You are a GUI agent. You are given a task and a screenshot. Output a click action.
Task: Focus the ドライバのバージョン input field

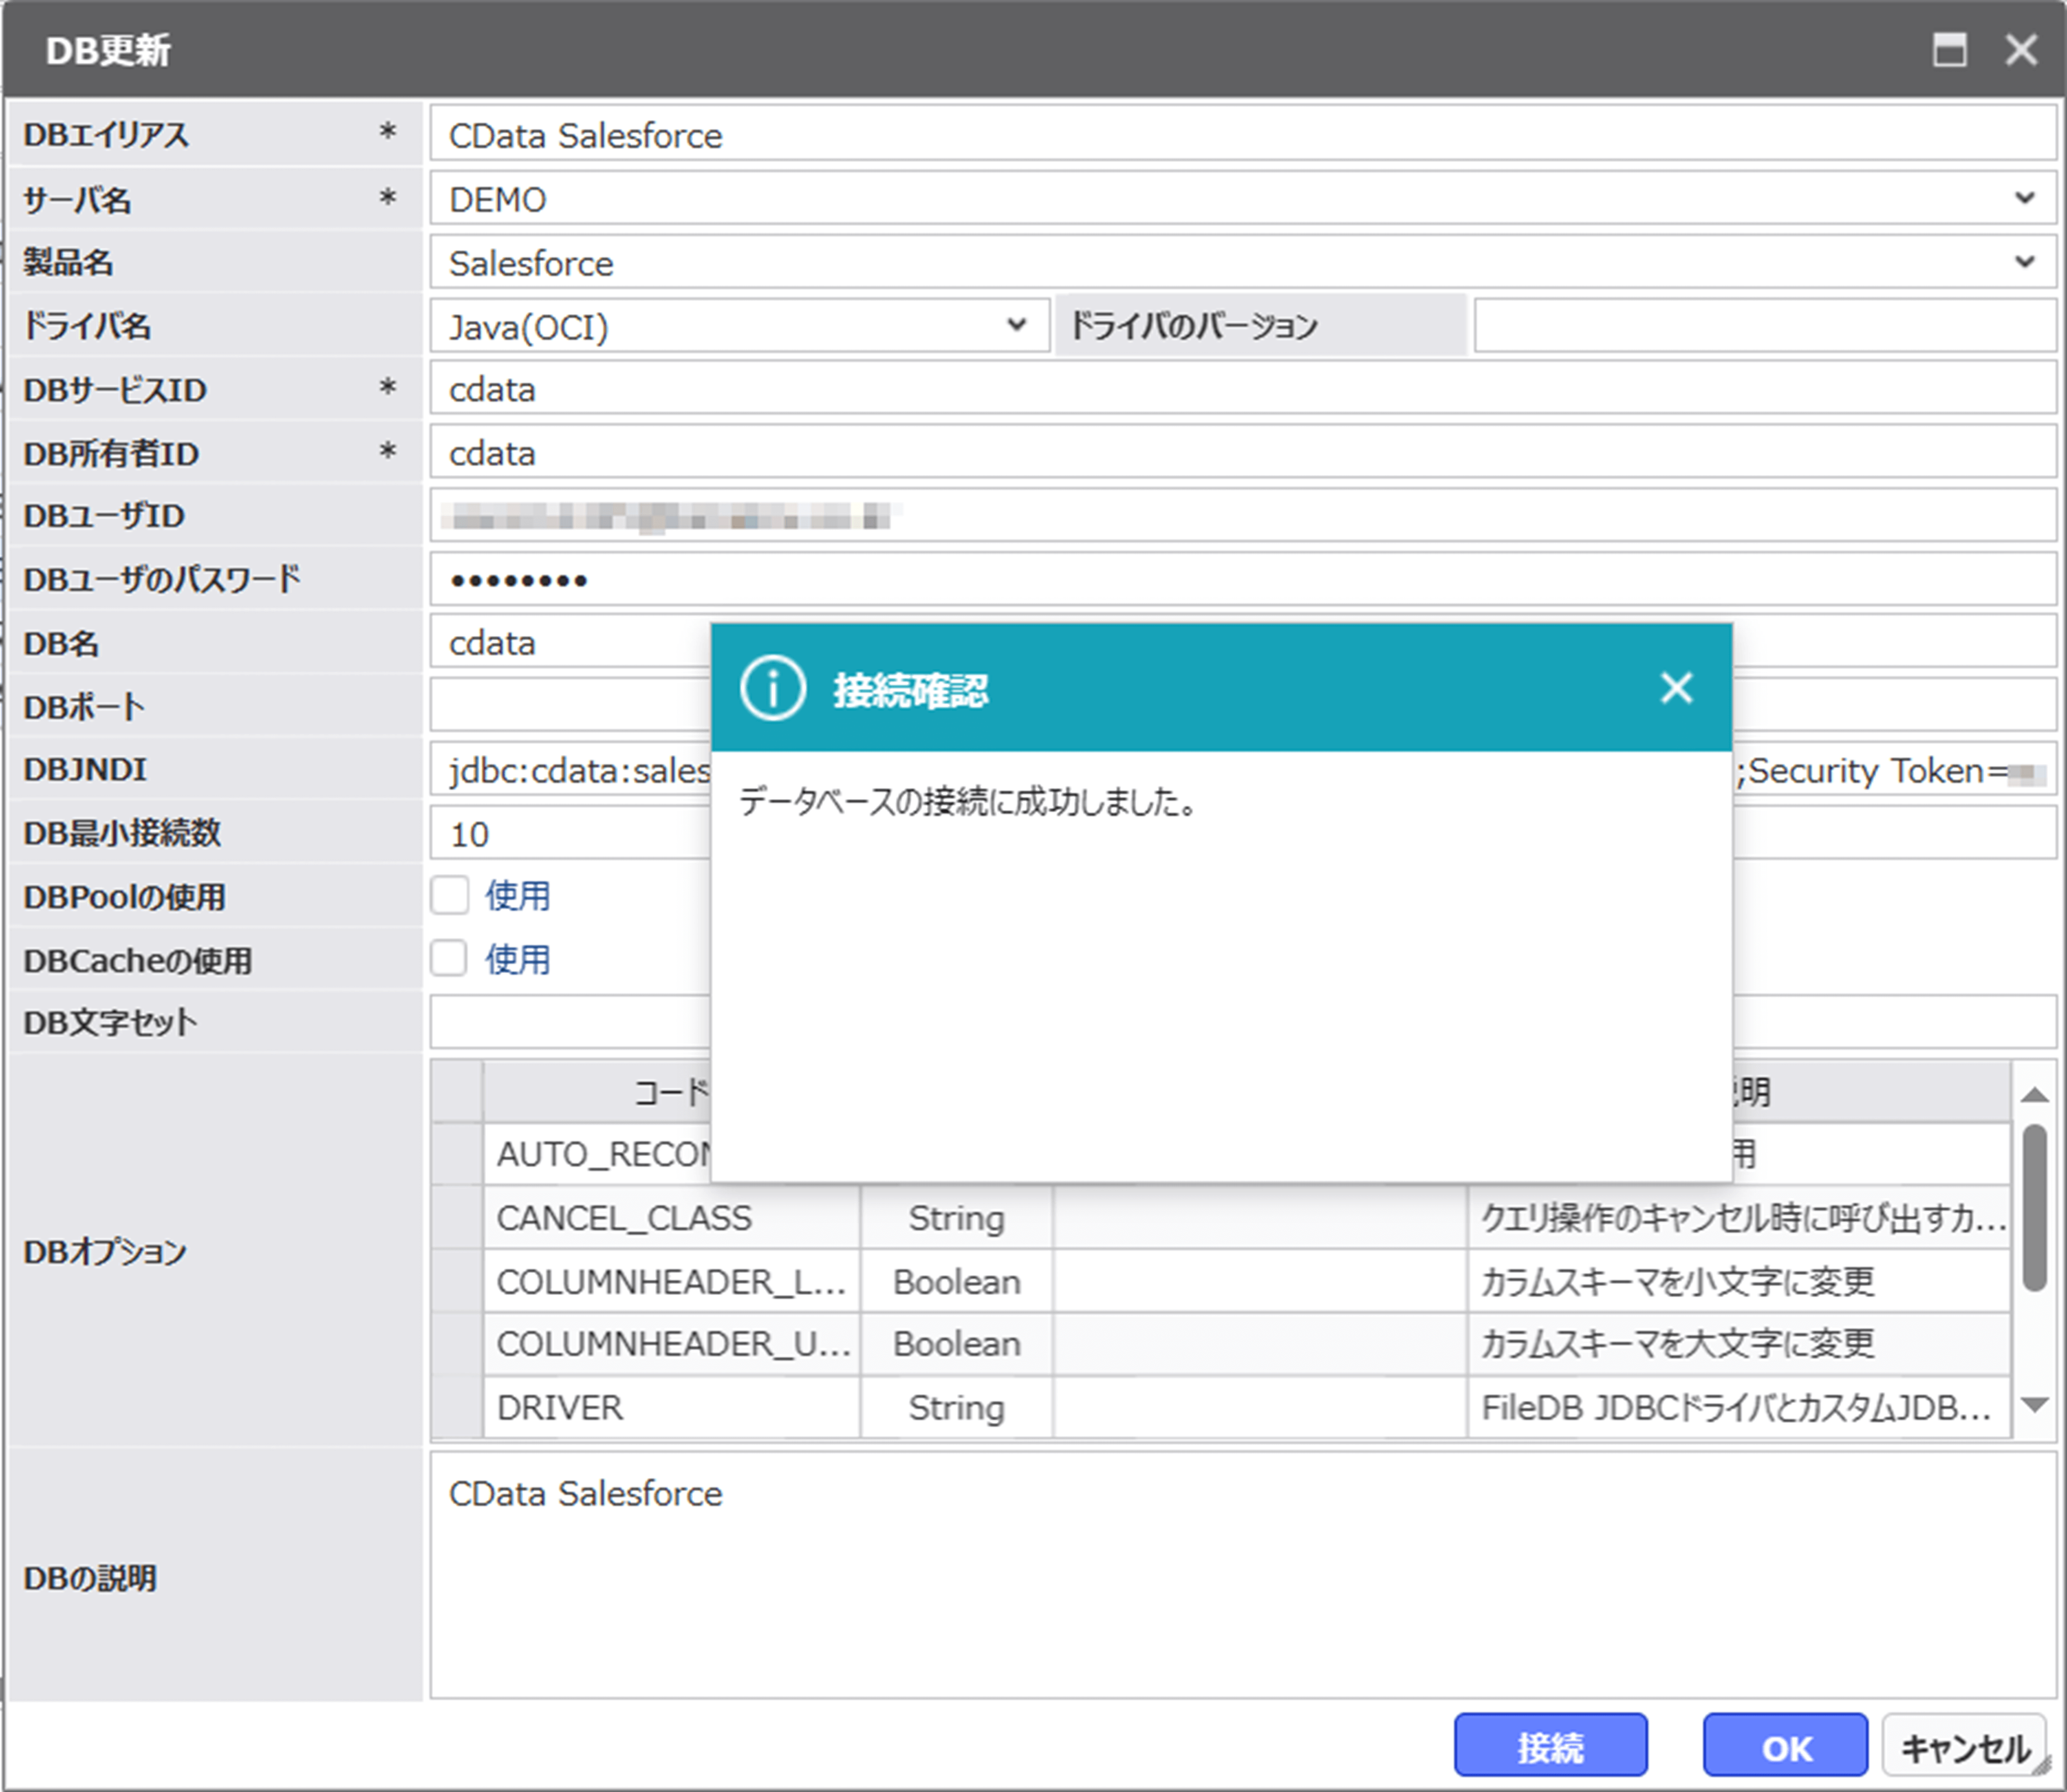coord(1763,325)
